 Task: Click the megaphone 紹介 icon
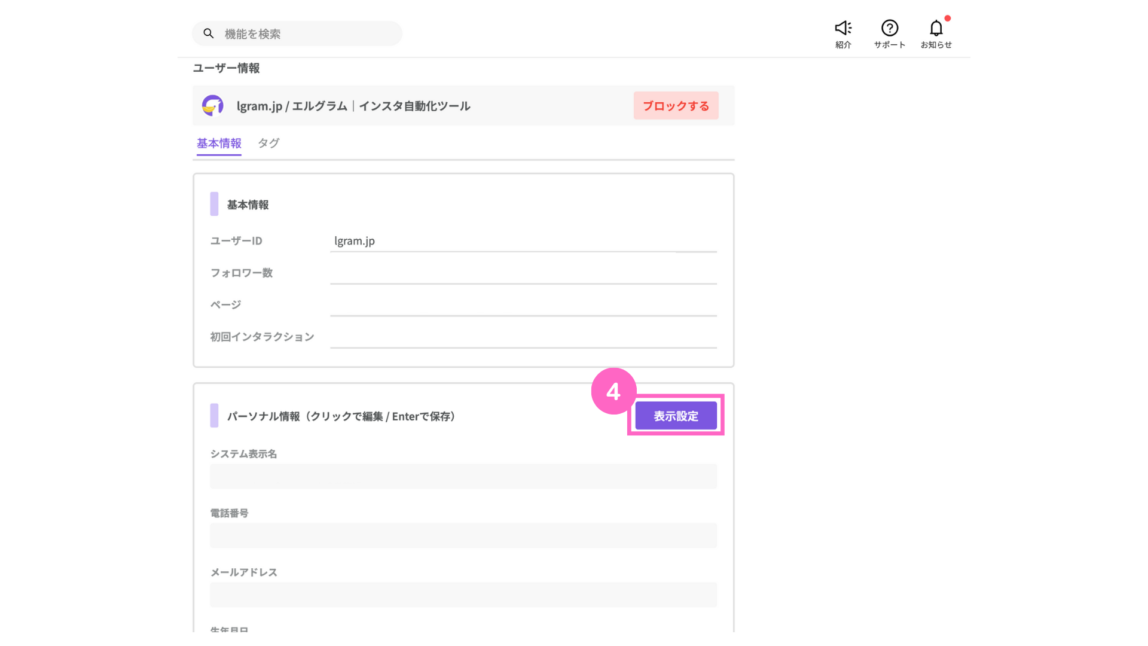[843, 28]
